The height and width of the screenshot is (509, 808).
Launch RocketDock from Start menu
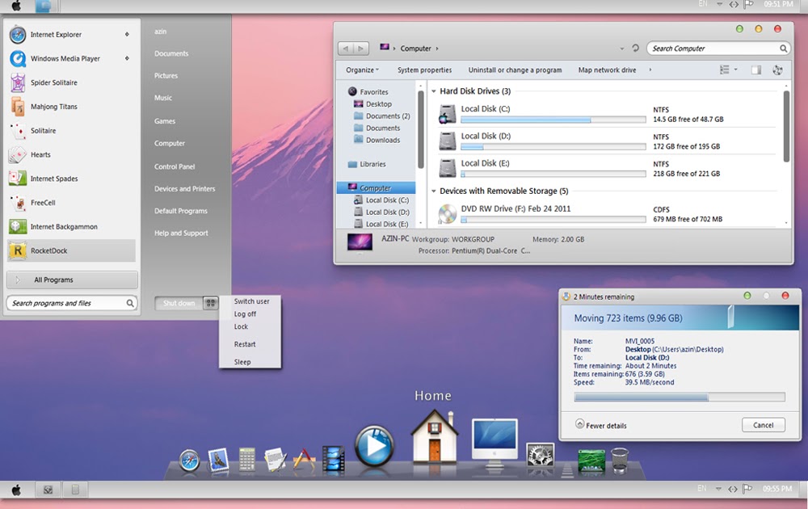click(71, 250)
